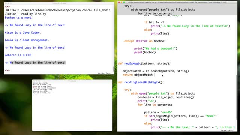Viewport: 240px width, 135px height.
Task: Click the shell status "Ln: 184 Col: 4"
Action: point(104,73)
